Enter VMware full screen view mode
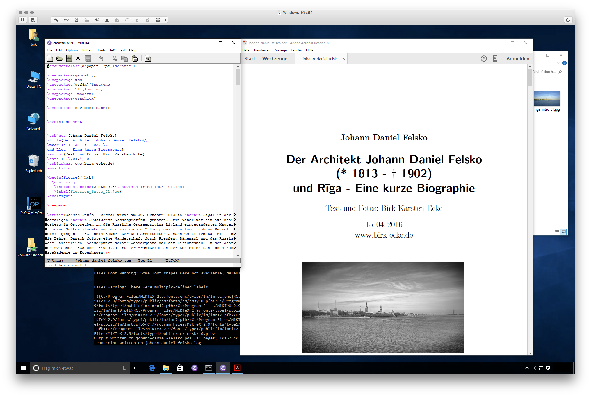This screenshot has width=591, height=397. click(568, 20)
